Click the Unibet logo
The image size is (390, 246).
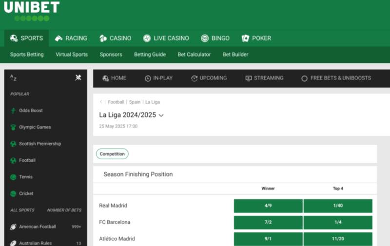point(32,11)
